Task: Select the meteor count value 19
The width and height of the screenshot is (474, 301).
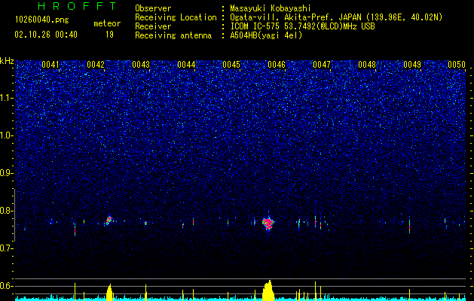Action: (109, 35)
